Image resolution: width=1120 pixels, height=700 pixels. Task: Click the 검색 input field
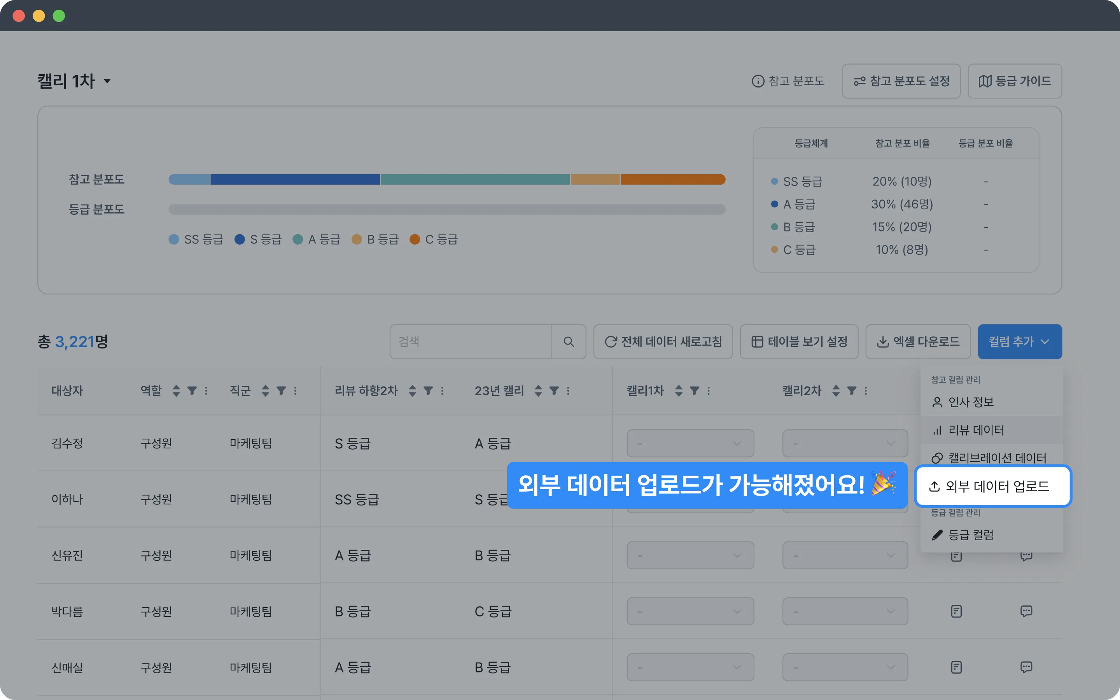coord(471,342)
